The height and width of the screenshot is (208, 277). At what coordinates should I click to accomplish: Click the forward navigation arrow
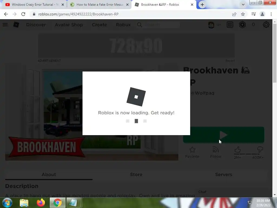pyautogui.click(x=15, y=14)
